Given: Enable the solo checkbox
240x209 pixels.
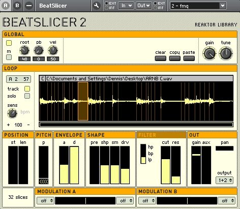Looking at the screenshot, I should click(27, 96).
